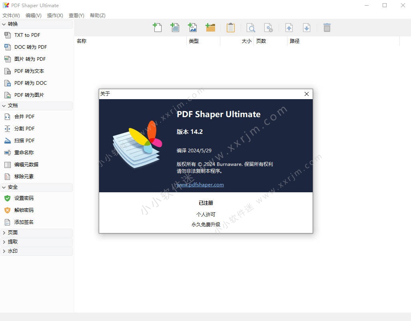Collapse the 文档 section chevron
The width and height of the screenshot is (411, 321).
click(x=4, y=106)
